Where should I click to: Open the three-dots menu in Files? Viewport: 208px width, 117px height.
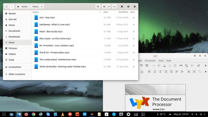(114, 6)
